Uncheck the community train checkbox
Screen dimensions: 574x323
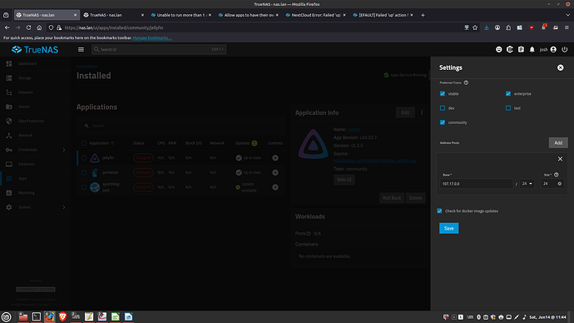point(443,122)
